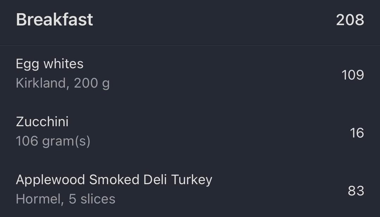Click the Breakfast total of 208 calories

[x=350, y=20]
